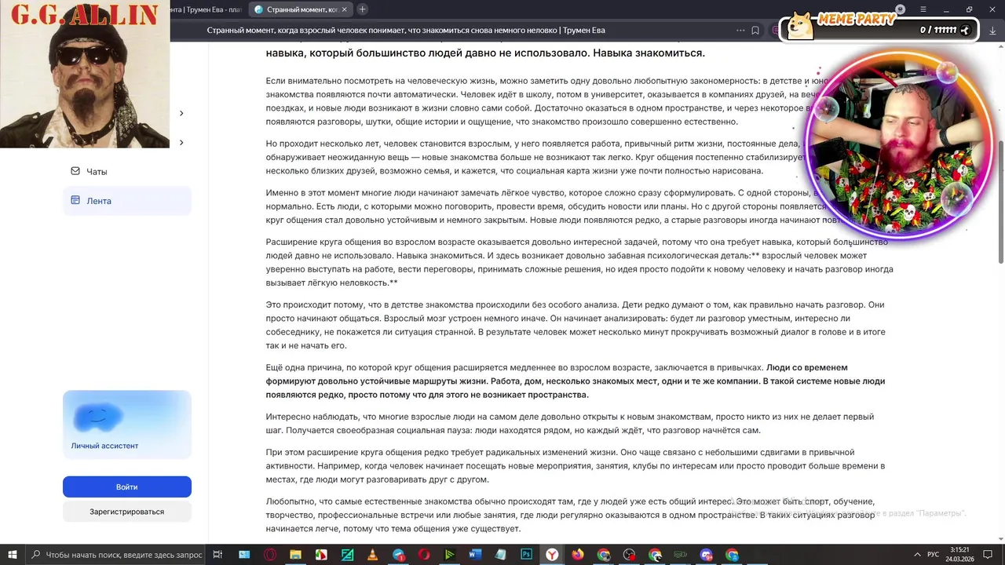Open Photoshop from the taskbar

527,555
